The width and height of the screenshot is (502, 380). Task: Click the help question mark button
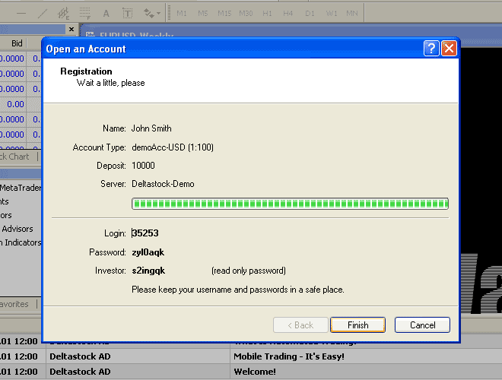[431, 49]
